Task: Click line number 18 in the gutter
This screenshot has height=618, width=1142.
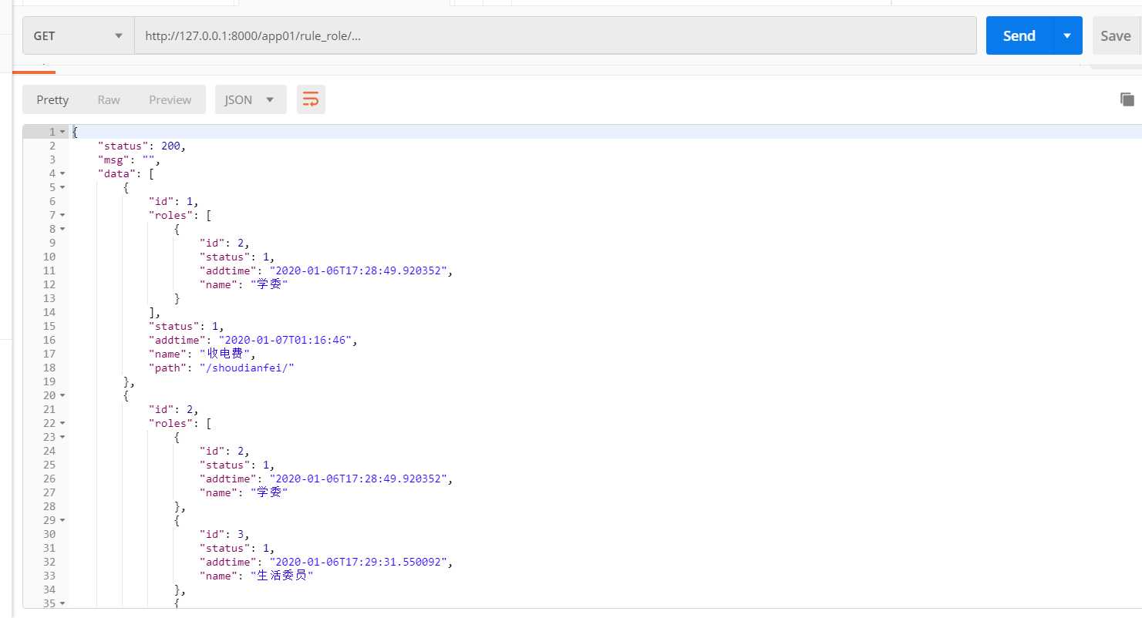Action: click(49, 368)
